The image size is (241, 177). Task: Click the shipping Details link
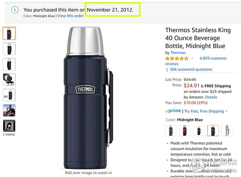tap(211, 97)
